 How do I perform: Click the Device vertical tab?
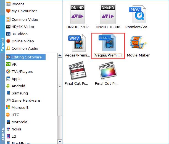point(3,134)
